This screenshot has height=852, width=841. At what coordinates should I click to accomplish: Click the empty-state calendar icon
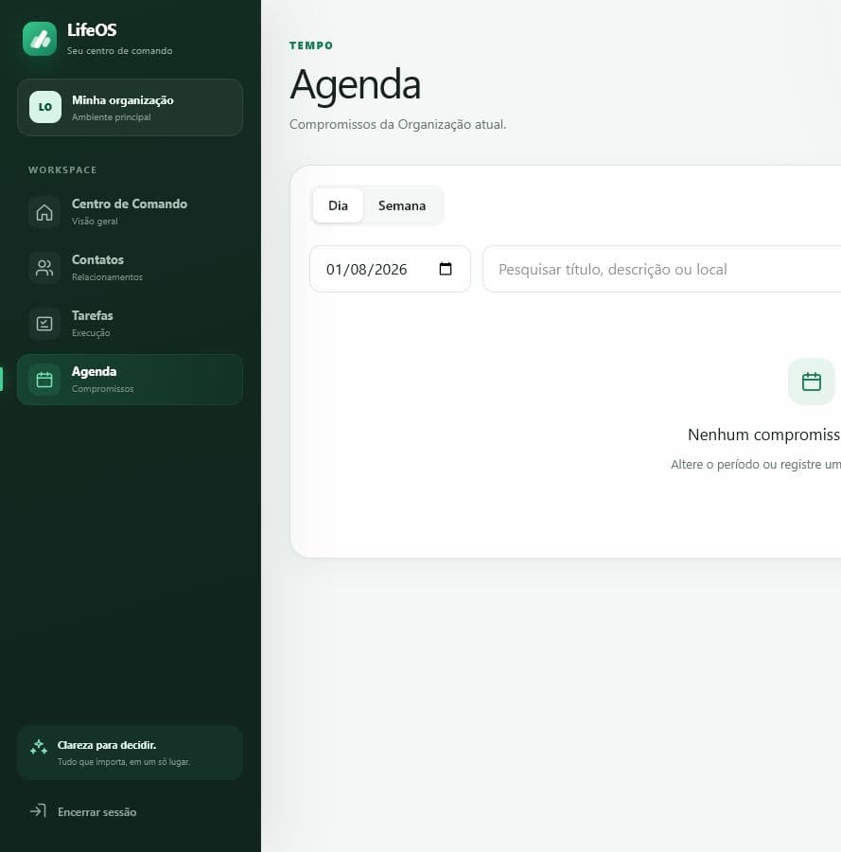point(811,382)
